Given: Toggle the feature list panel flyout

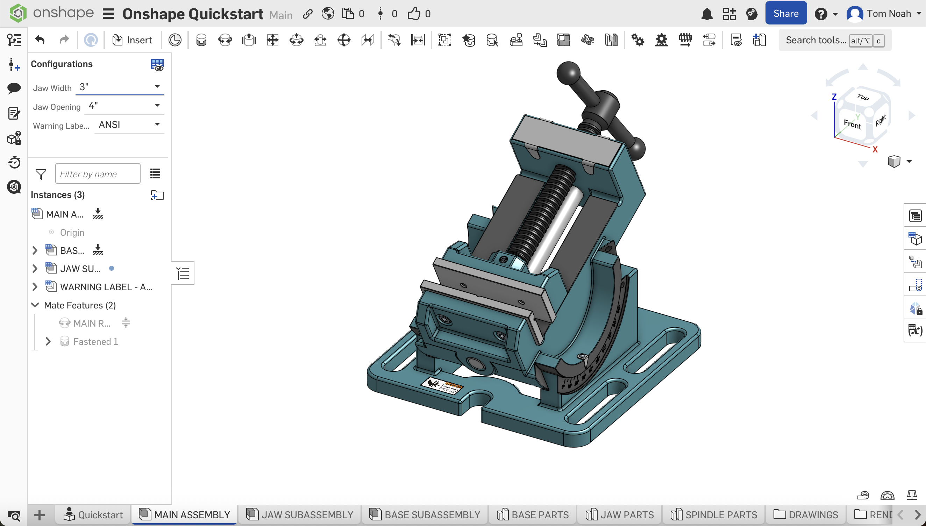Looking at the screenshot, I should pyautogui.click(x=183, y=273).
